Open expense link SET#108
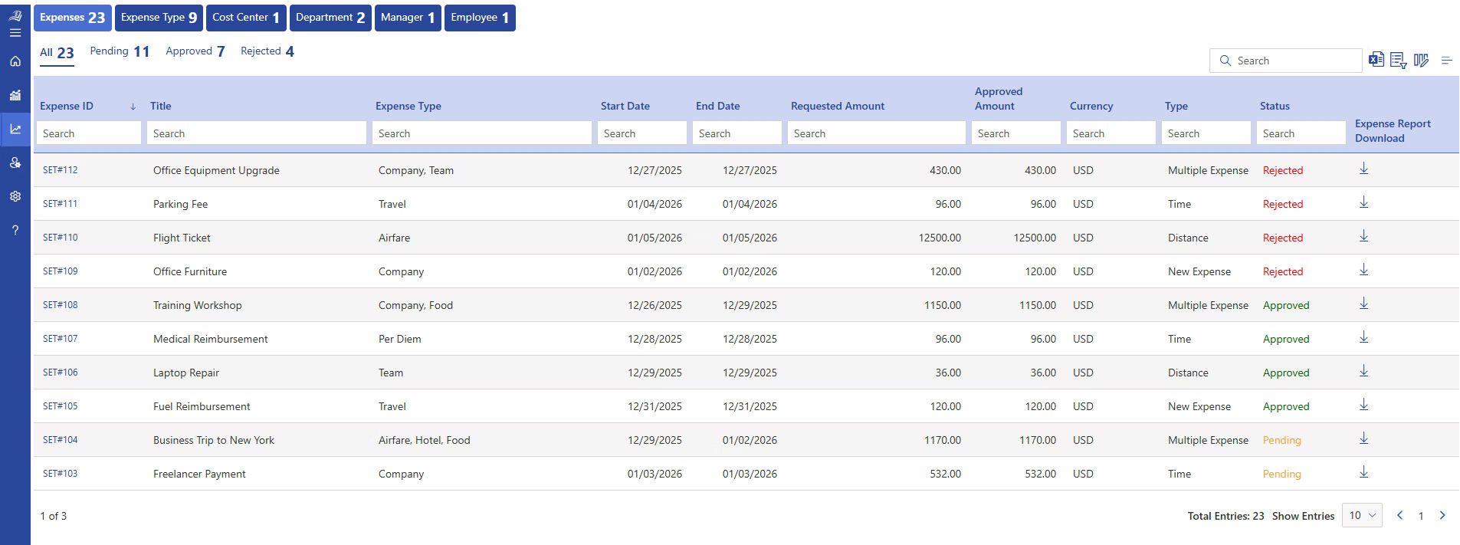Image resolution: width=1460 pixels, height=545 pixels. click(x=61, y=305)
